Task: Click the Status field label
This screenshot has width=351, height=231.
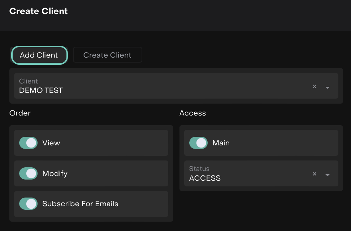Action: click(x=199, y=169)
